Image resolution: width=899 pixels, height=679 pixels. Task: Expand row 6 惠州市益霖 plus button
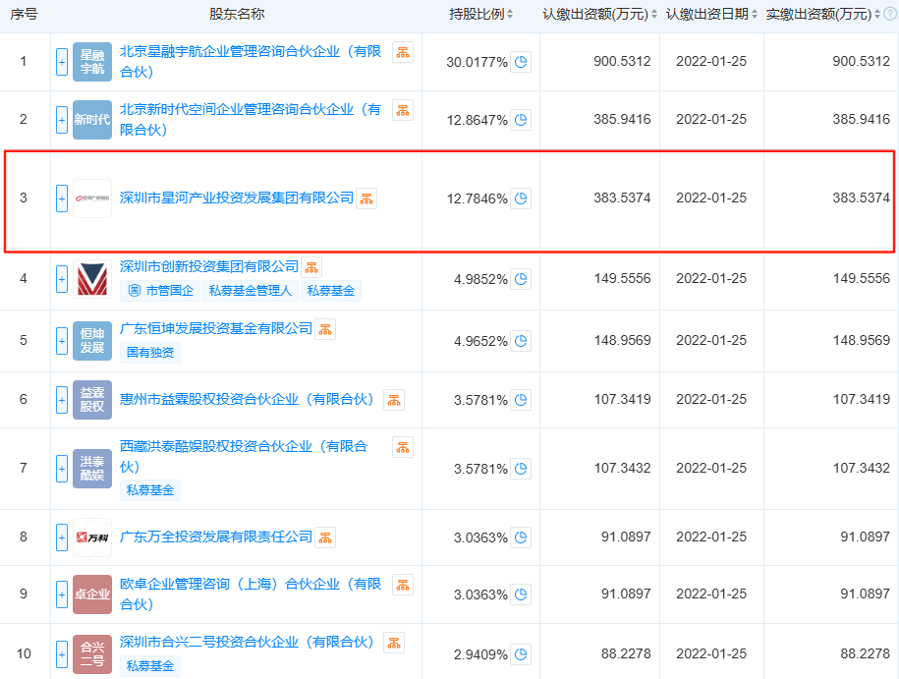pos(62,400)
